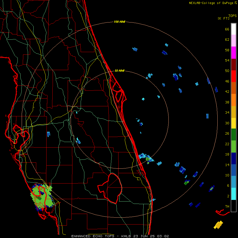Click the legend value "22"
This screenshot has height=238, width=238.
[x=227, y=144]
